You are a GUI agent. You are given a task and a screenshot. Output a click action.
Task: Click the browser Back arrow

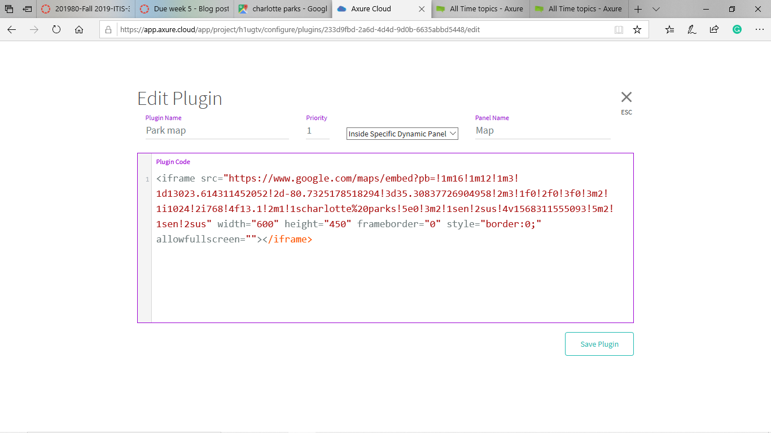[12, 30]
